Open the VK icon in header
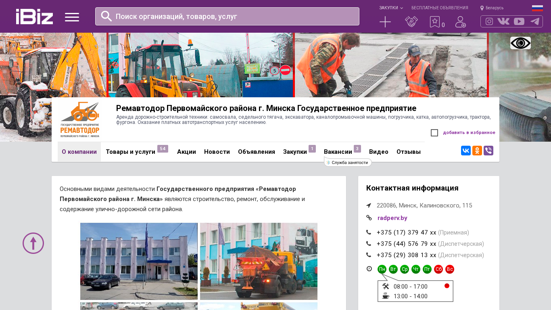The width and height of the screenshot is (551, 310). 503,21
